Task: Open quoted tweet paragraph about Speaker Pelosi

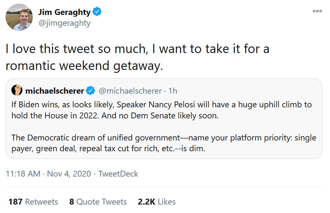Action: coord(162,110)
